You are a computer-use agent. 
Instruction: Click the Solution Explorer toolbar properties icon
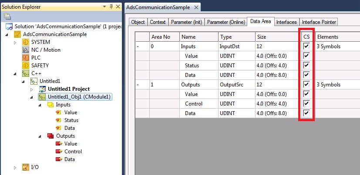7,16
